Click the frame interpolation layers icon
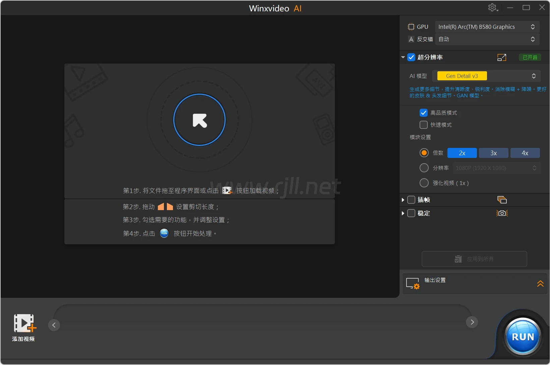This screenshot has height=365, width=550. point(502,200)
